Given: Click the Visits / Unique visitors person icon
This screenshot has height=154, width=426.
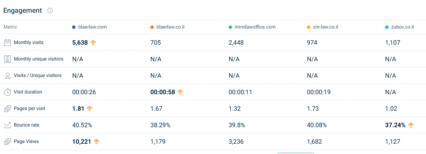Looking at the screenshot, I should (8, 76).
